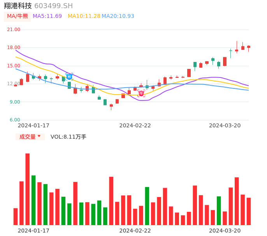This screenshot has height=236, width=267.
Task: Click 2024-02-22 date under price chart
Action: [x=135, y=125]
